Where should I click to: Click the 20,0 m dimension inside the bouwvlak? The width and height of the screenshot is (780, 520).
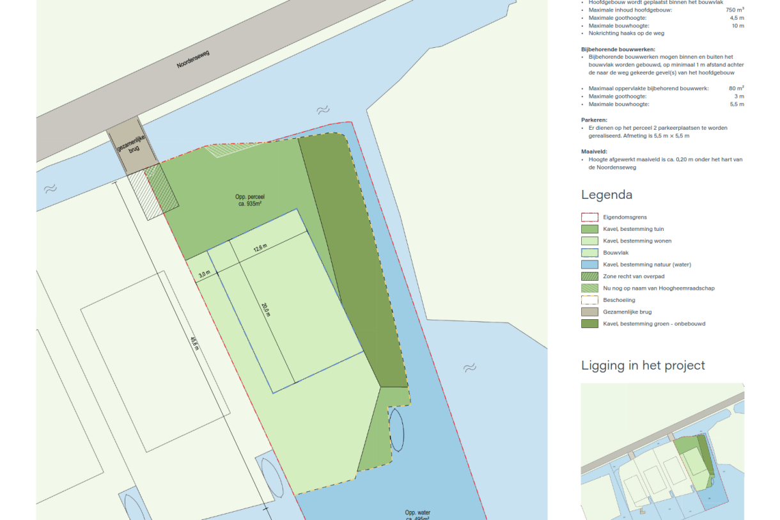pos(266,309)
